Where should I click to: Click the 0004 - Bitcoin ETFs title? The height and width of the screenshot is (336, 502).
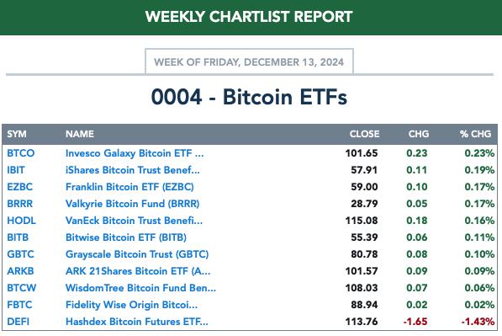(x=249, y=97)
